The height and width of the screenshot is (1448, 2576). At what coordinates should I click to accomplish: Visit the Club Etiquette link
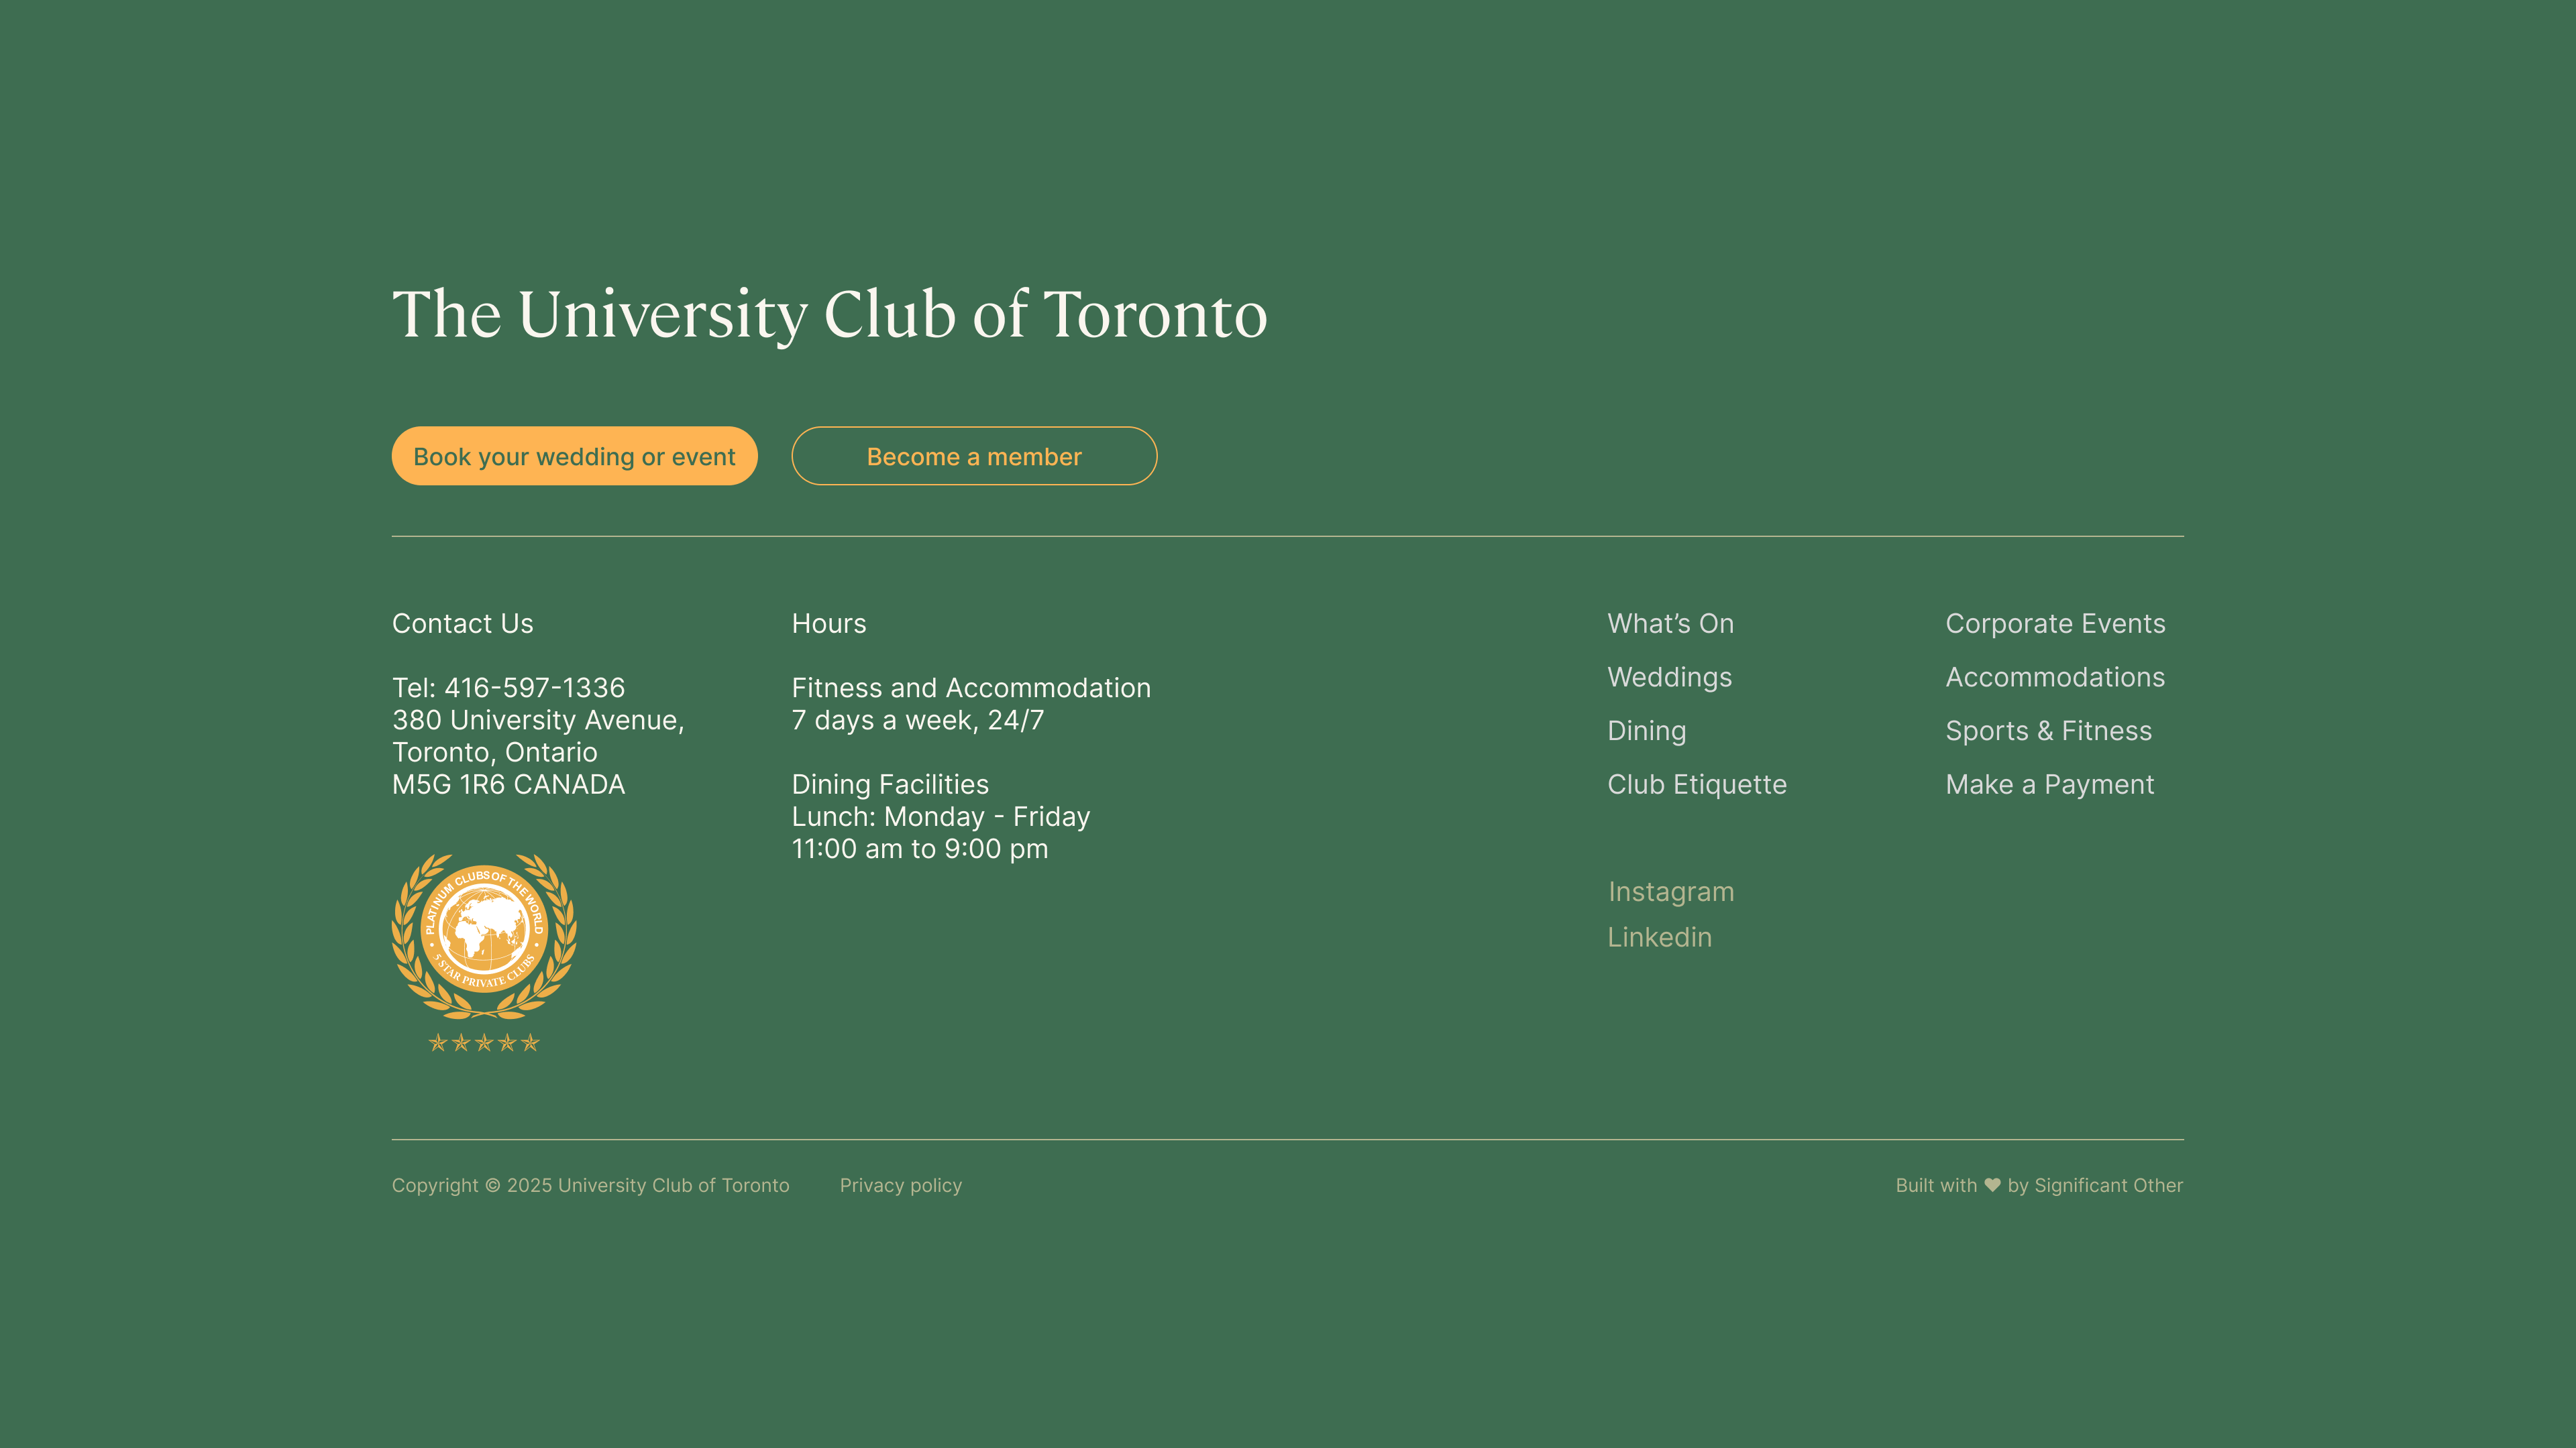coord(1696,784)
